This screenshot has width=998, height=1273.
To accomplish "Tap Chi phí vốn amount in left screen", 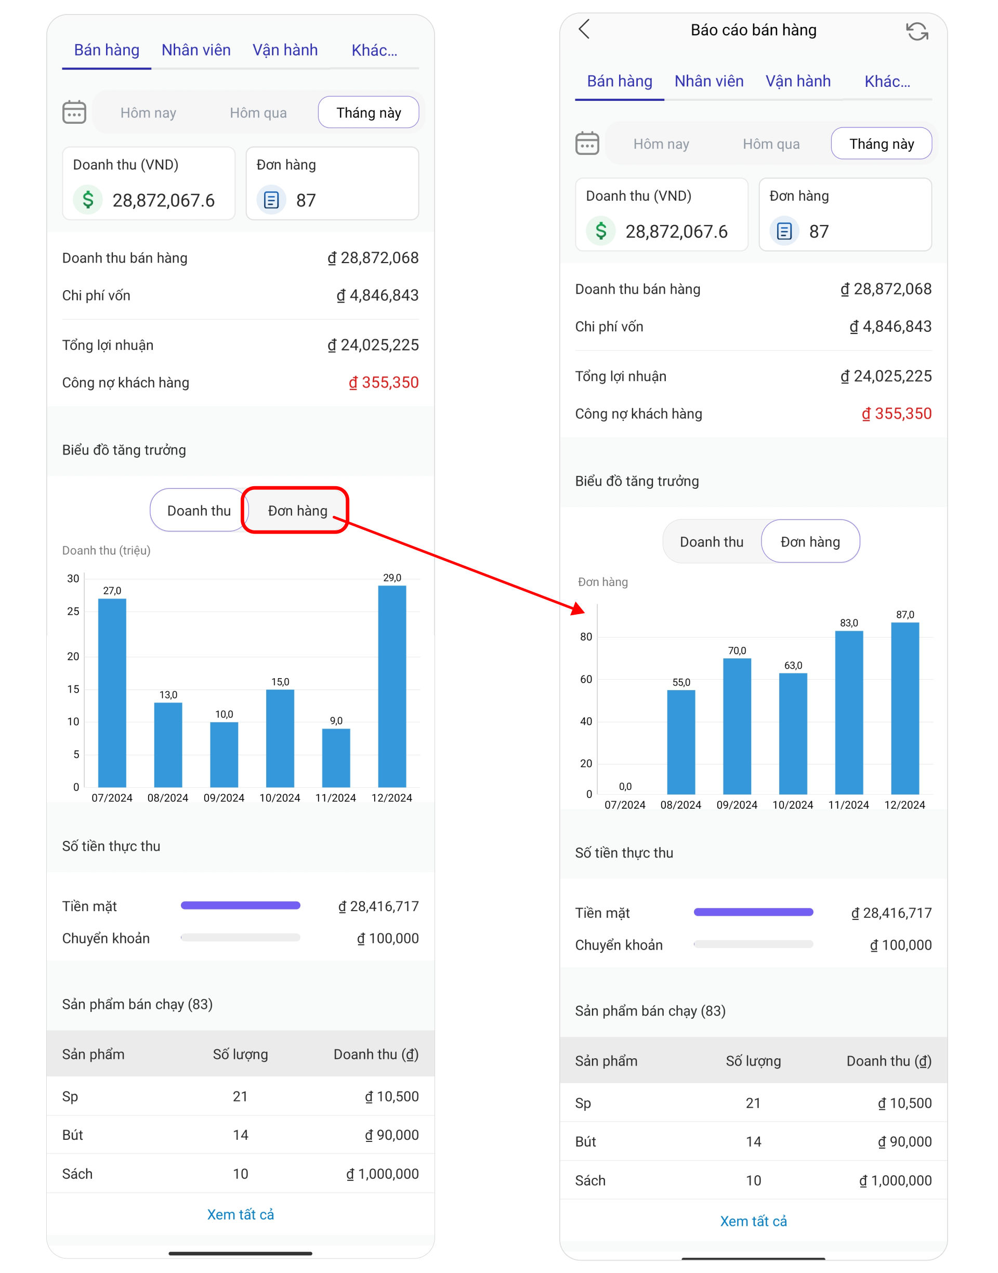I will pos(377,295).
